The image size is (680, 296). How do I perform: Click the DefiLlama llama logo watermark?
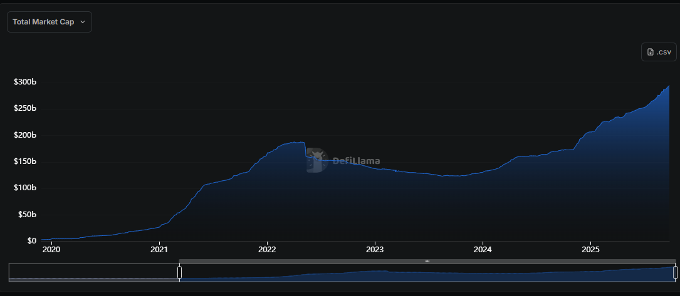[x=316, y=160]
